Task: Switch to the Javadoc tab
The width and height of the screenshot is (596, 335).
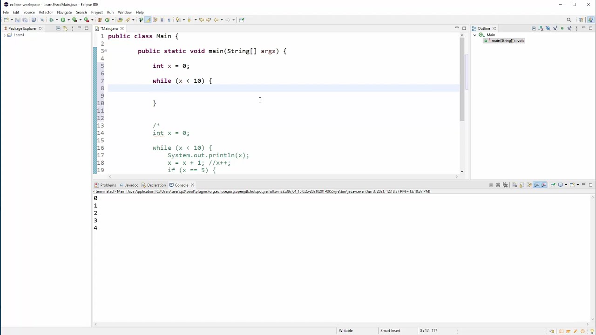Action: 129,185
